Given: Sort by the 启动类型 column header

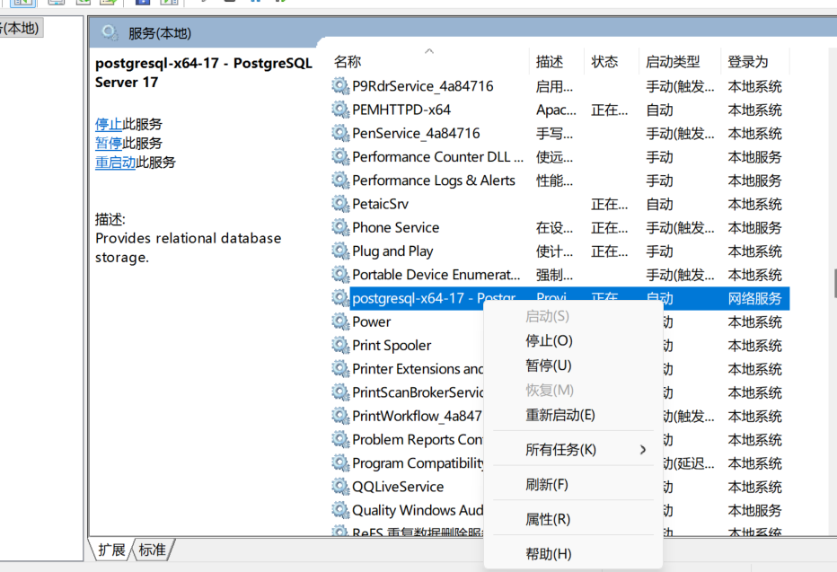Looking at the screenshot, I should point(672,62).
